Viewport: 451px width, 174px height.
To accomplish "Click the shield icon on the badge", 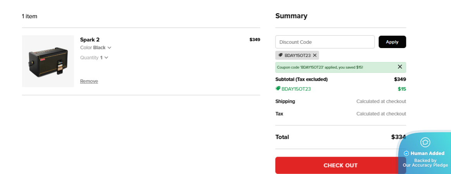I will (425, 142).
